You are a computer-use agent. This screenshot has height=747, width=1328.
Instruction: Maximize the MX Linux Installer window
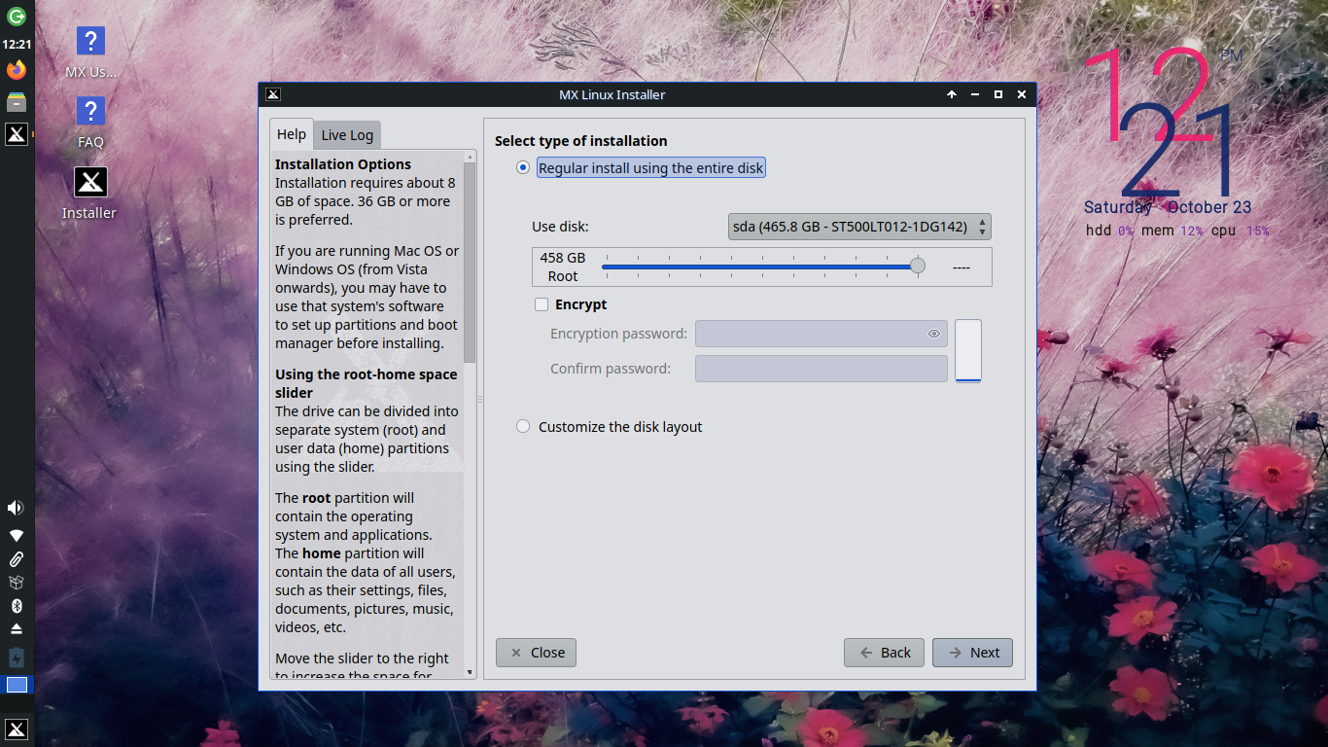click(998, 94)
